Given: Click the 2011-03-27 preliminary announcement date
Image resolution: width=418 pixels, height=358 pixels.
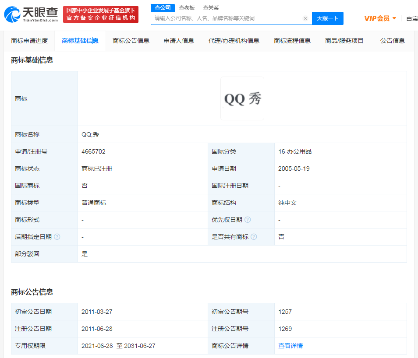Looking at the screenshot, I should point(97,312).
